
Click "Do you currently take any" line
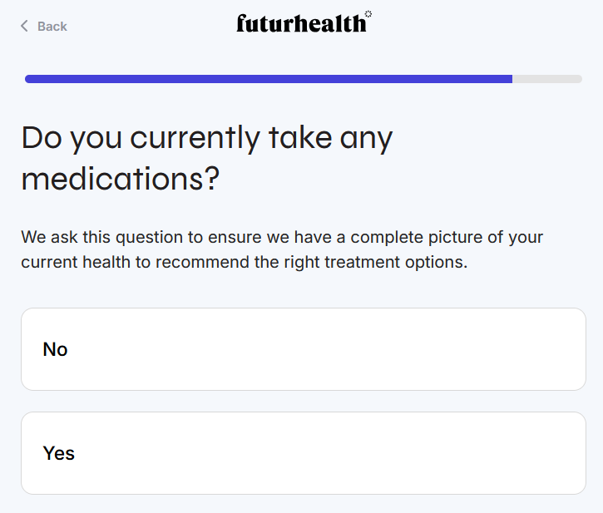(206, 137)
